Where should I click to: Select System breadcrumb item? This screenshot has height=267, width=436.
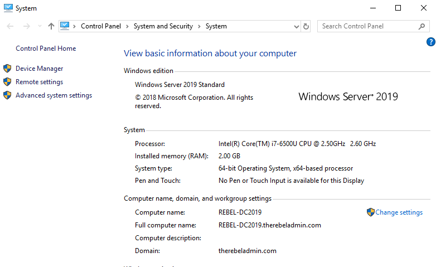tap(216, 26)
